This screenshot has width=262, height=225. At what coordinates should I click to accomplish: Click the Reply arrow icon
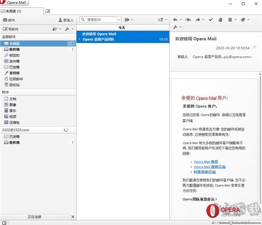coord(175,20)
